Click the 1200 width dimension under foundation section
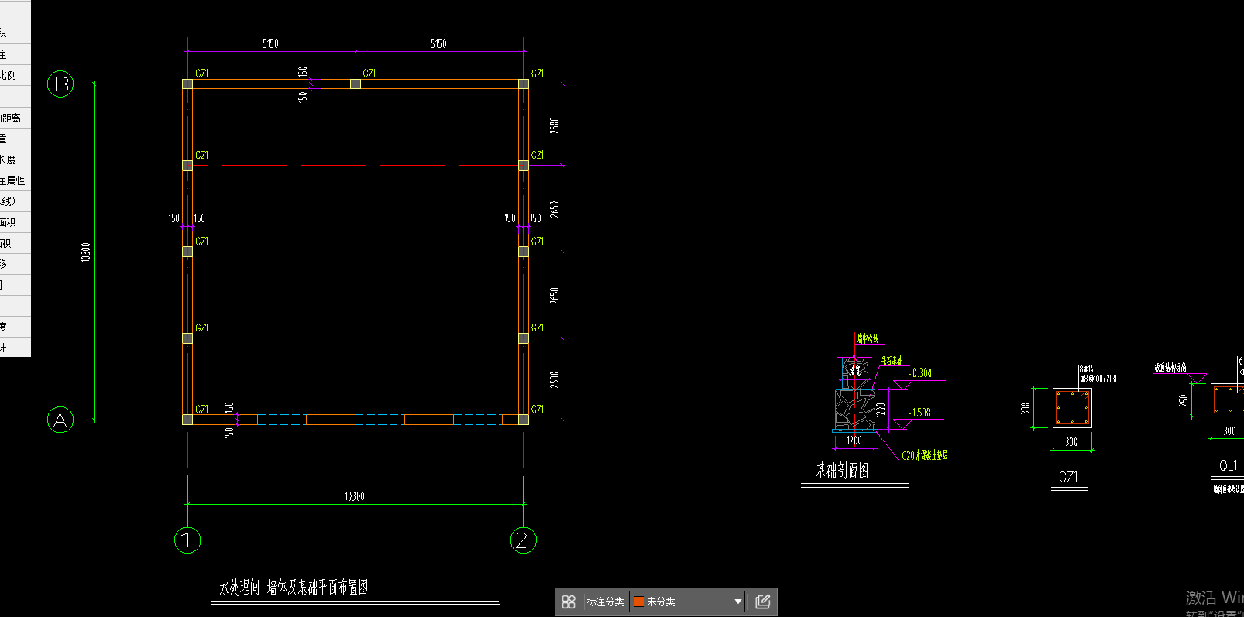Screen dimensions: 1244x617 [x=854, y=440]
